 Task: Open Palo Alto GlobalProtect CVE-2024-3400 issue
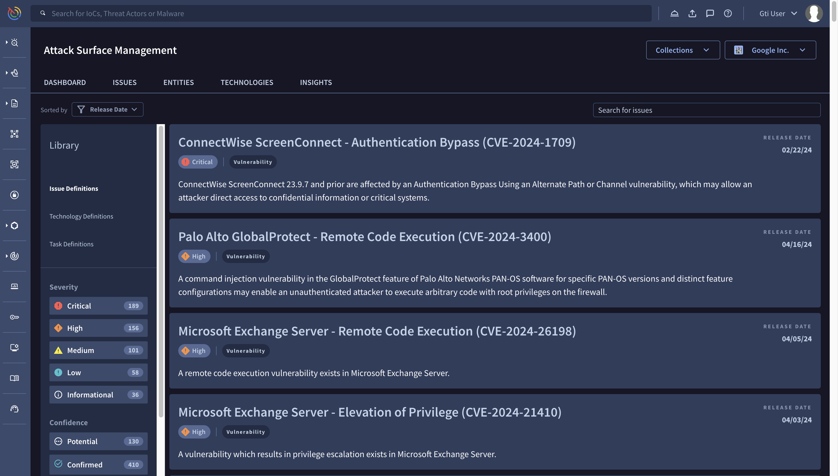click(x=364, y=237)
